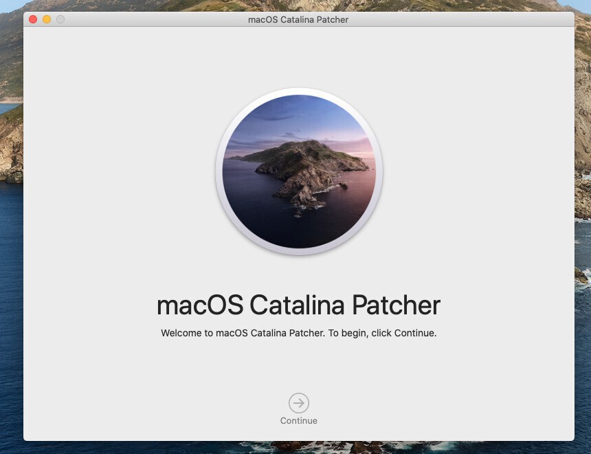
Task: Click the 'Welcome to macOS Catalina Patcher' message
Action: click(298, 333)
